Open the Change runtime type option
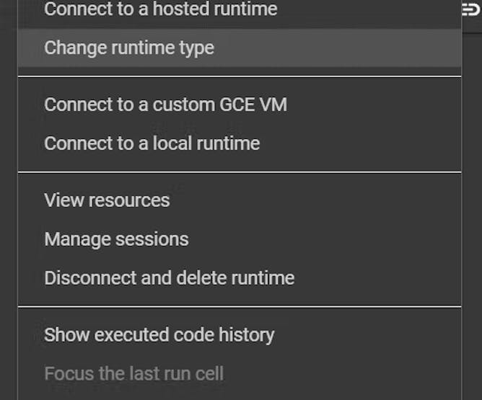482x400 pixels. tap(129, 48)
